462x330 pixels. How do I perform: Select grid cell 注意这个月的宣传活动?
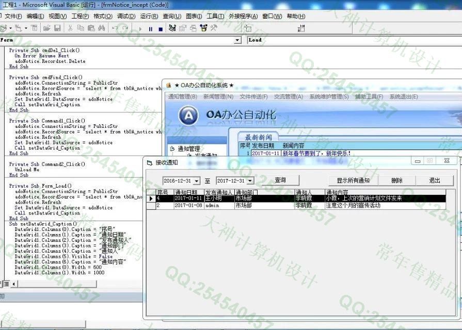click(385, 206)
